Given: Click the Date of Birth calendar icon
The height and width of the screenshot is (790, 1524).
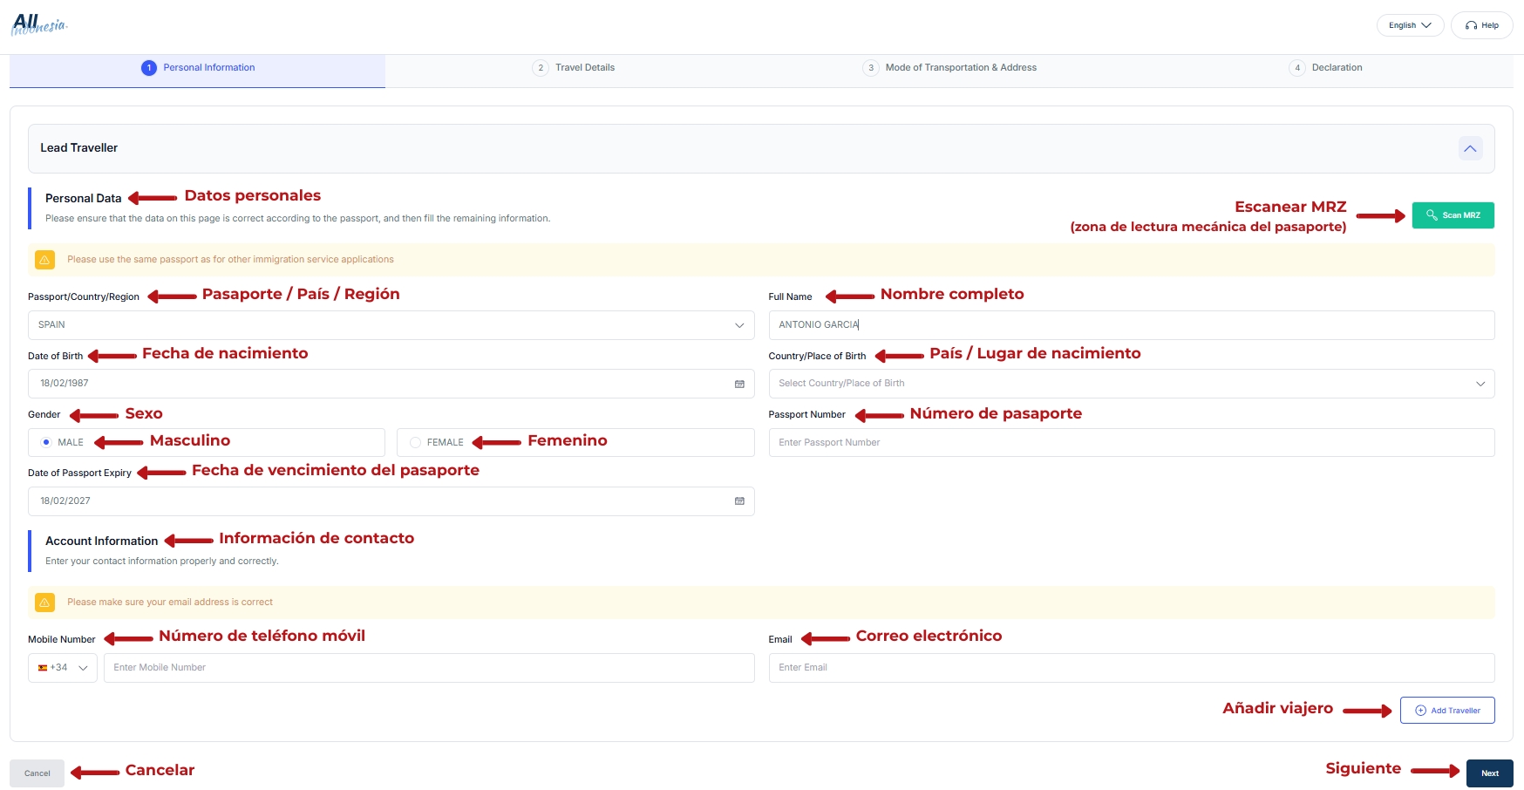Looking at the screenshot, I should pos(739,384).
